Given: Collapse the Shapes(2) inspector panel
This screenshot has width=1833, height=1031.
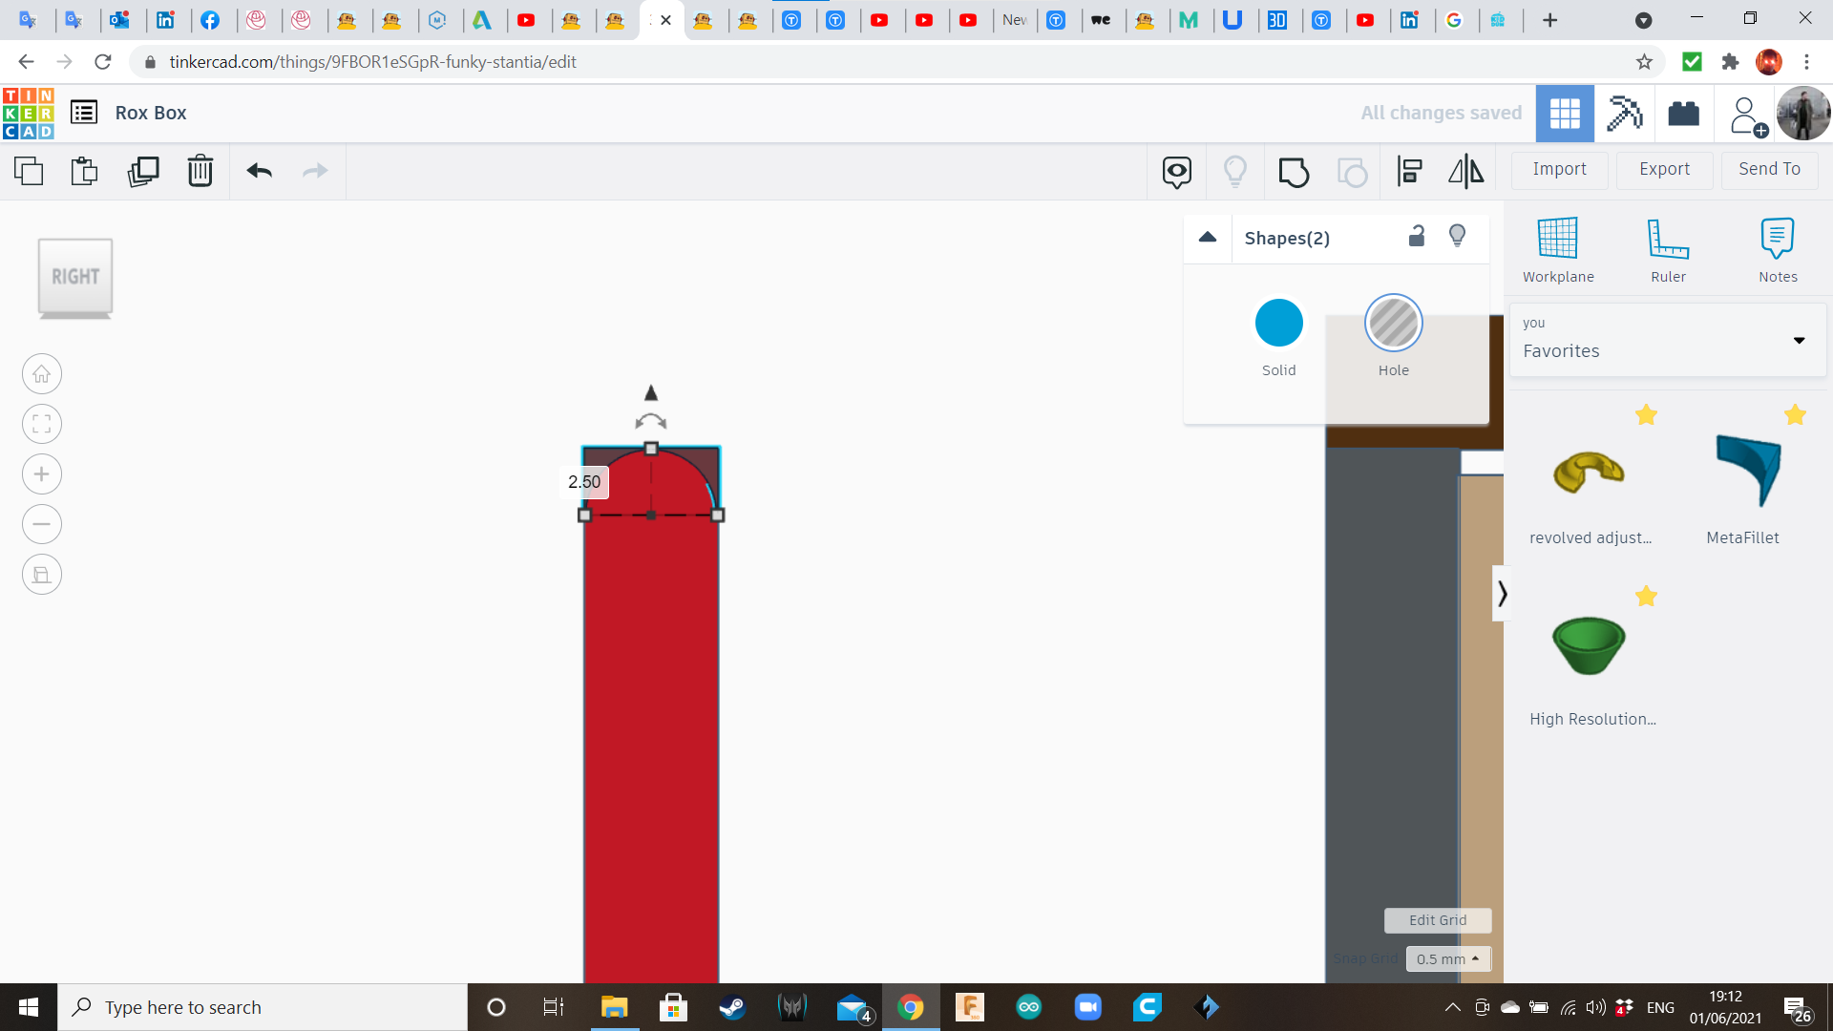Looking at the screenshot, I should point(1208,238).
